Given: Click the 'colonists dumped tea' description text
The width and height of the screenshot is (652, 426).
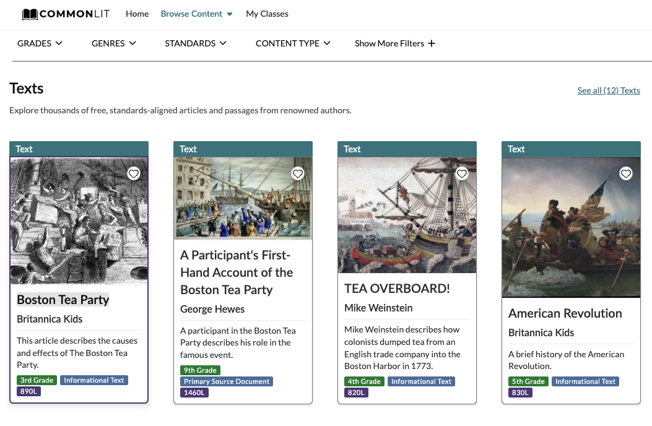Looking at the screenshot, I should coord(402,348).
